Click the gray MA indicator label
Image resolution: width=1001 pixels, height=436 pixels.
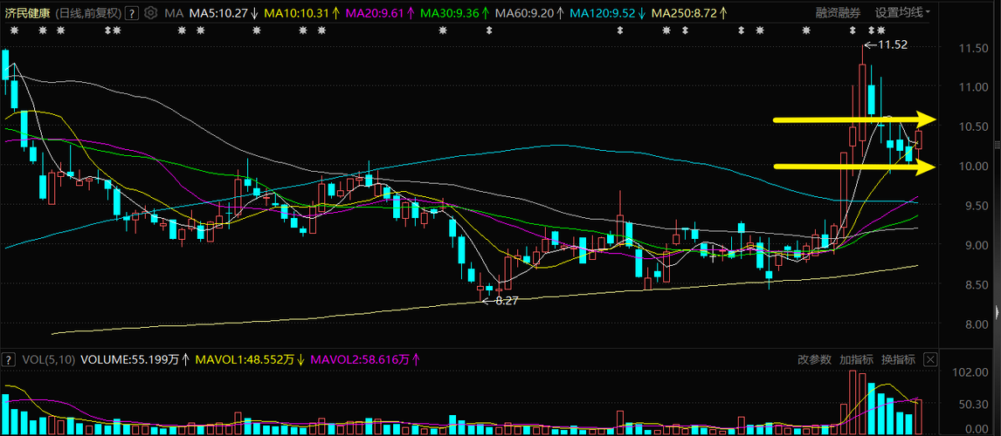coord(173,13)
